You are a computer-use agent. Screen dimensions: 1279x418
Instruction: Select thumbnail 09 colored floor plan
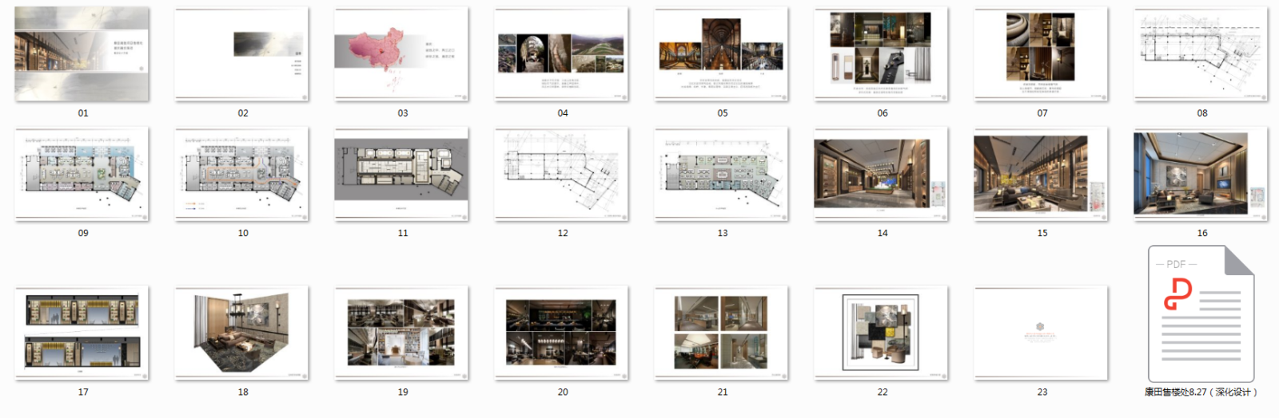point(82,174)
